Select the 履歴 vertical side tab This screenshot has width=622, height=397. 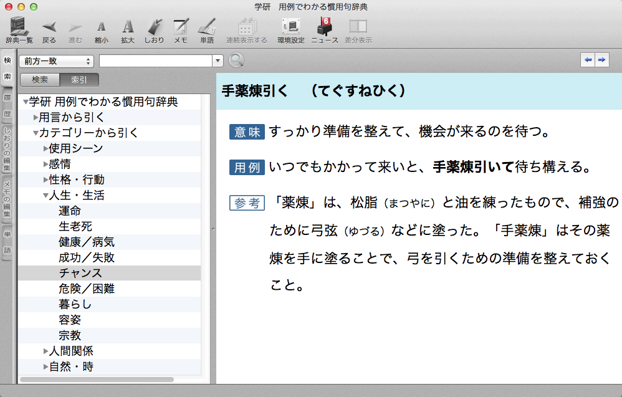pyautogui.click(x=7, y=106)
